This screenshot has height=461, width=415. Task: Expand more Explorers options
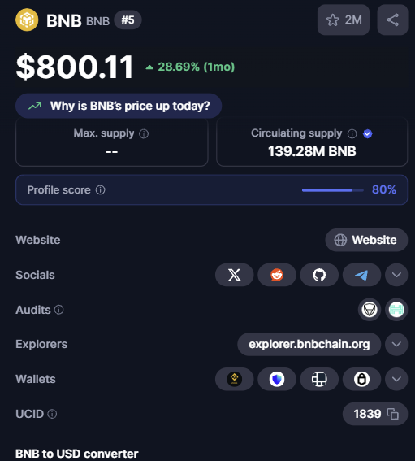[x=396, y=344]
